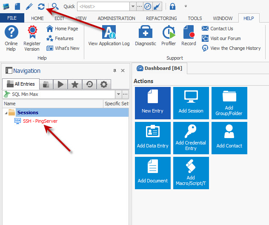Click the Add Group/Folder tile
269x225 pixels.
point(229,103)
